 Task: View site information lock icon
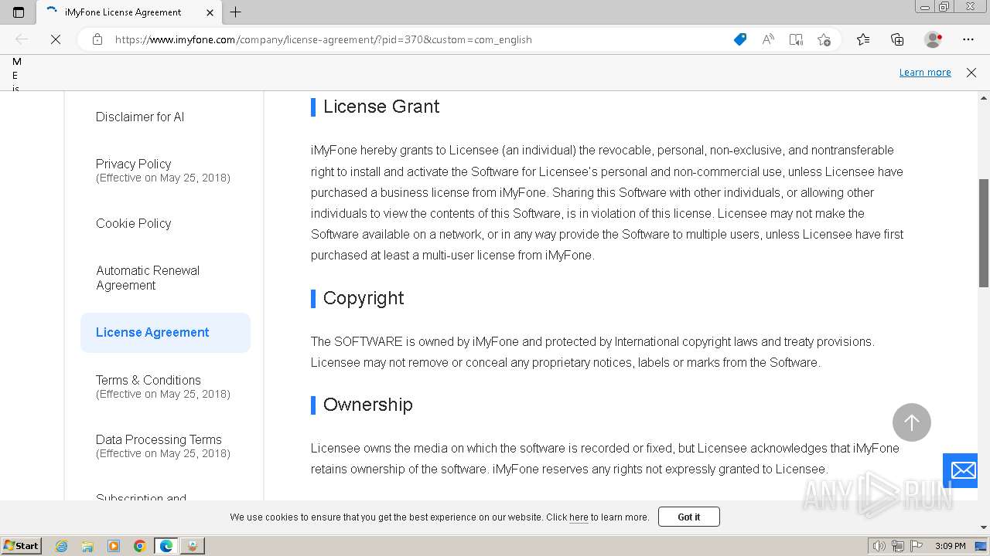pyautogui.click(x=97, y=39)
